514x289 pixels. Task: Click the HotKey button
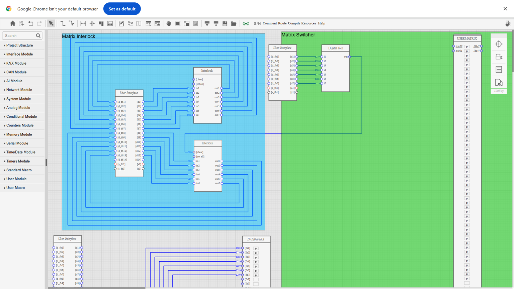pyautogui.click(x=499, y=91)
